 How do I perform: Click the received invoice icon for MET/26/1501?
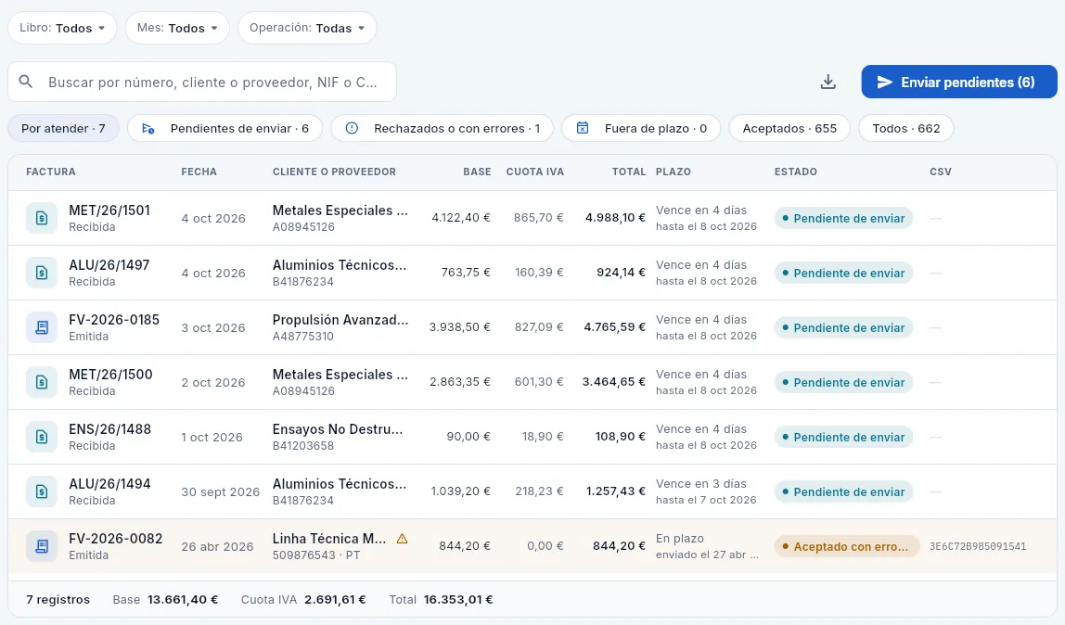pos(42,219)
